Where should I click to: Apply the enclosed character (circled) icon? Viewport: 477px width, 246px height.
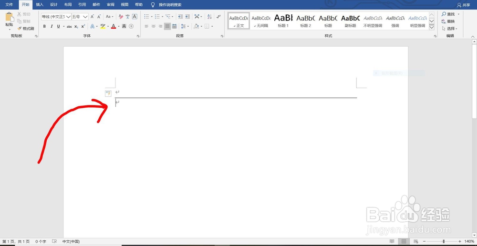click(131, 26)
